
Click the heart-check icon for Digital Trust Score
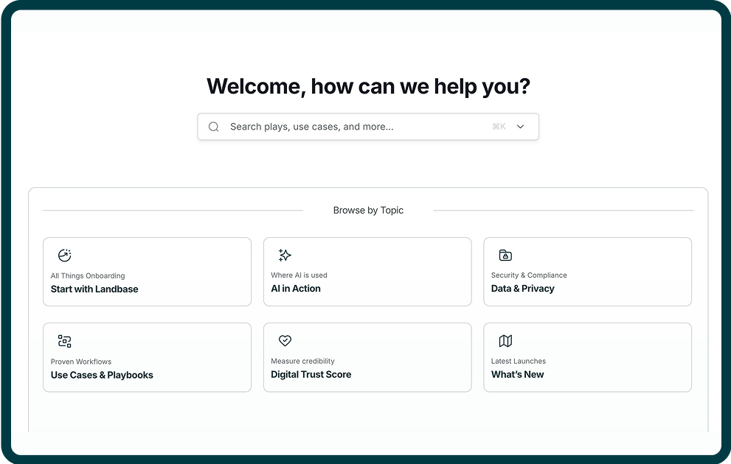[x=285, y=341]
